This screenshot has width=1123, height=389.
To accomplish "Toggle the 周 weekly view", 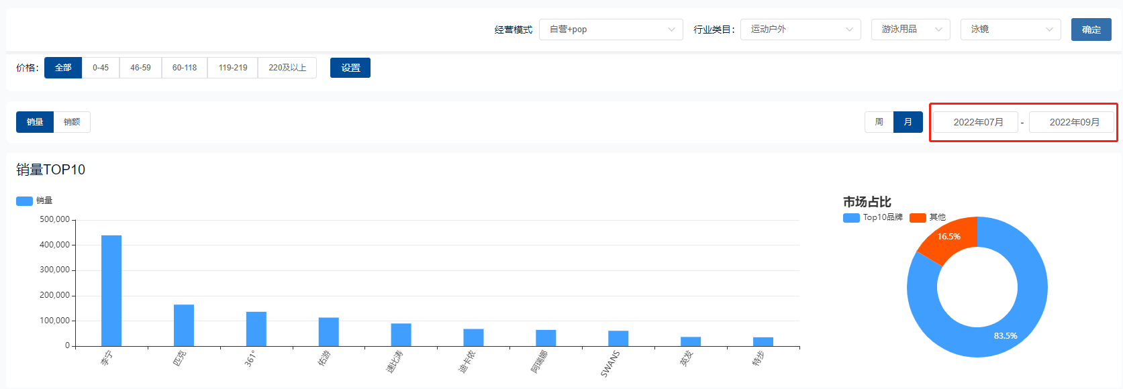I will click(x=879, y=122).
